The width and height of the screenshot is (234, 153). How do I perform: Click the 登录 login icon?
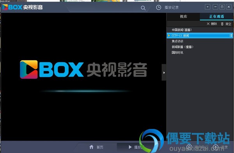pos(216,147)
